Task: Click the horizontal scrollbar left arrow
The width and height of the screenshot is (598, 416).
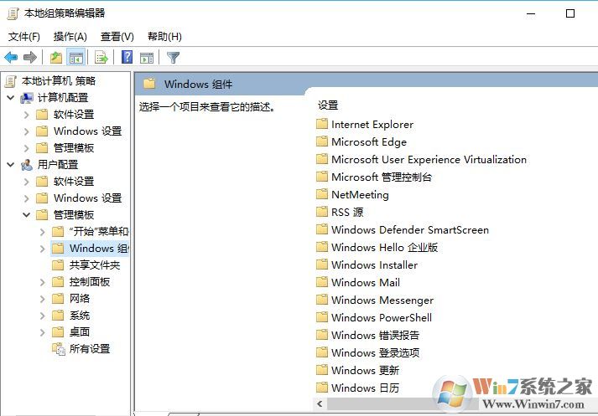Action: [x=320, y=403]
